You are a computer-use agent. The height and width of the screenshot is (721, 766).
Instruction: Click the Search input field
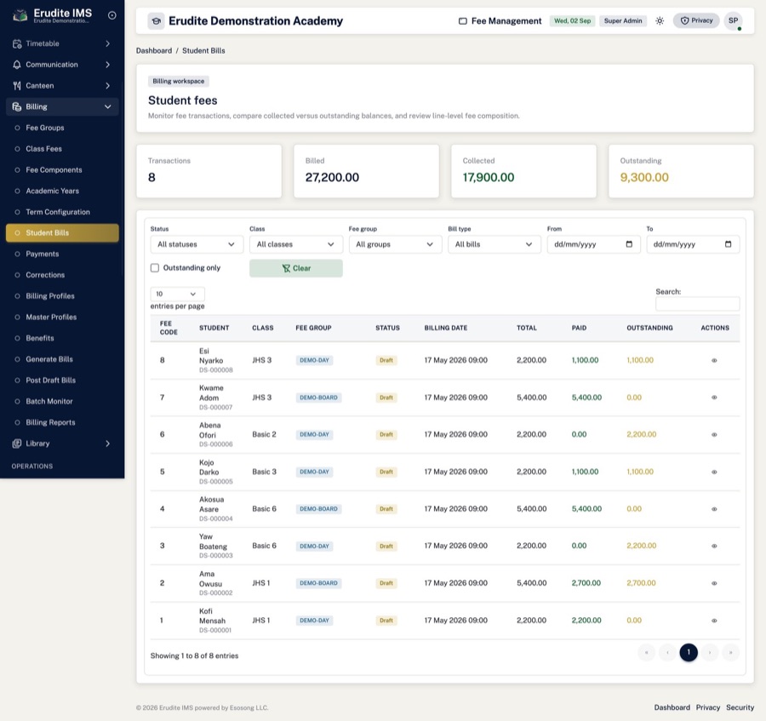click(697, 304)
